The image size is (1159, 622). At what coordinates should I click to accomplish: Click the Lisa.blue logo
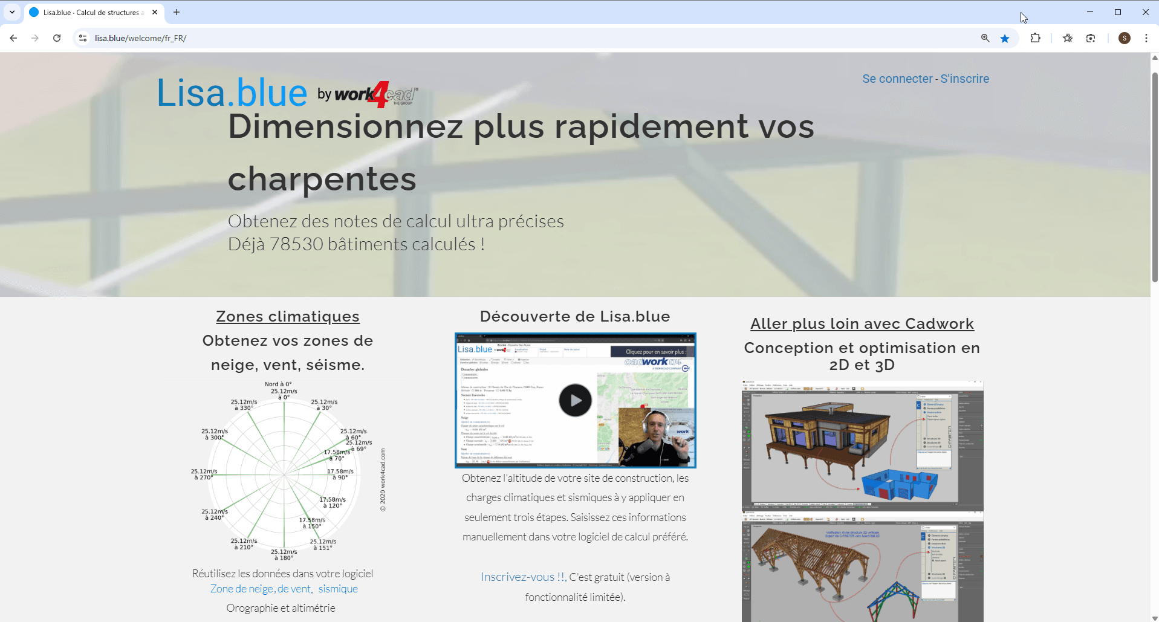tap(232, 93)
